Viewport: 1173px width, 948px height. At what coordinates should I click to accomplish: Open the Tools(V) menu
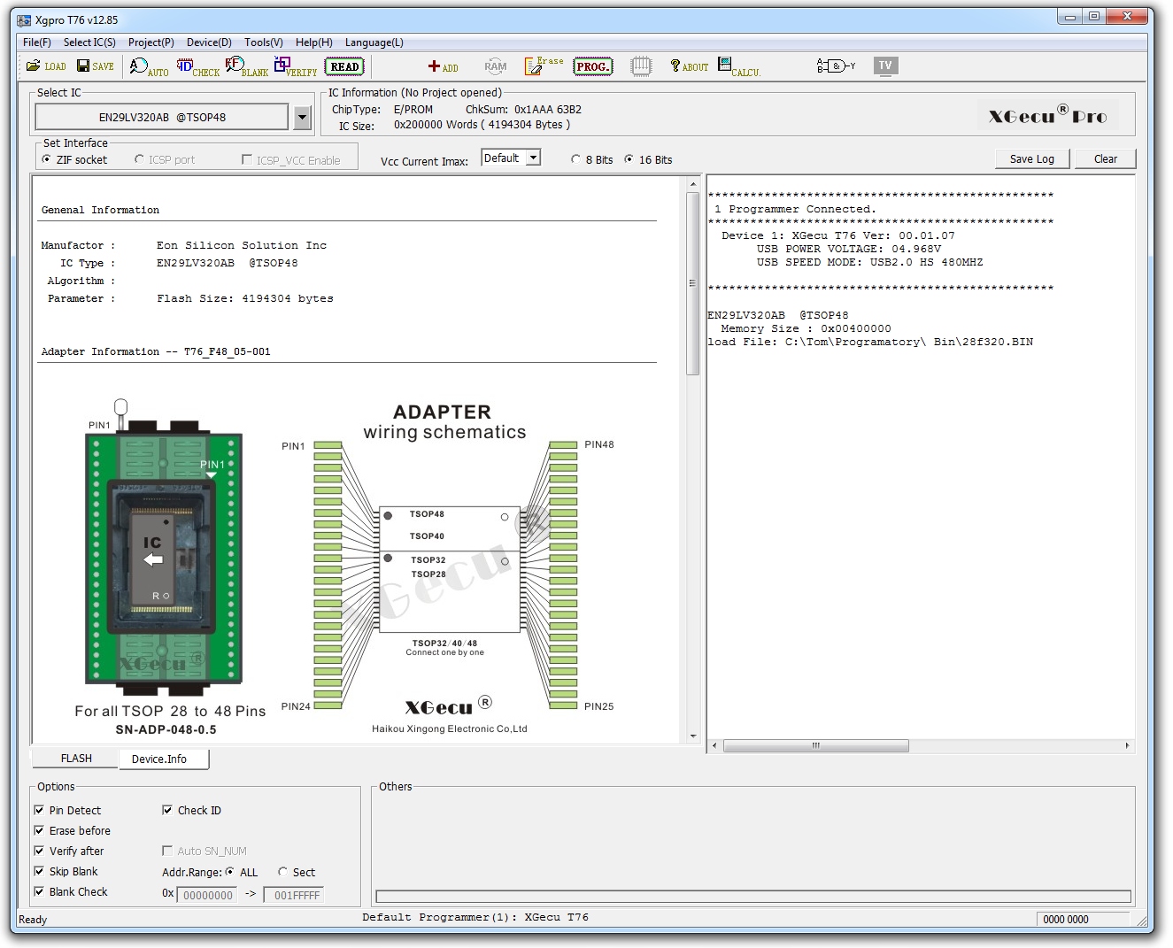coord(264,42)
